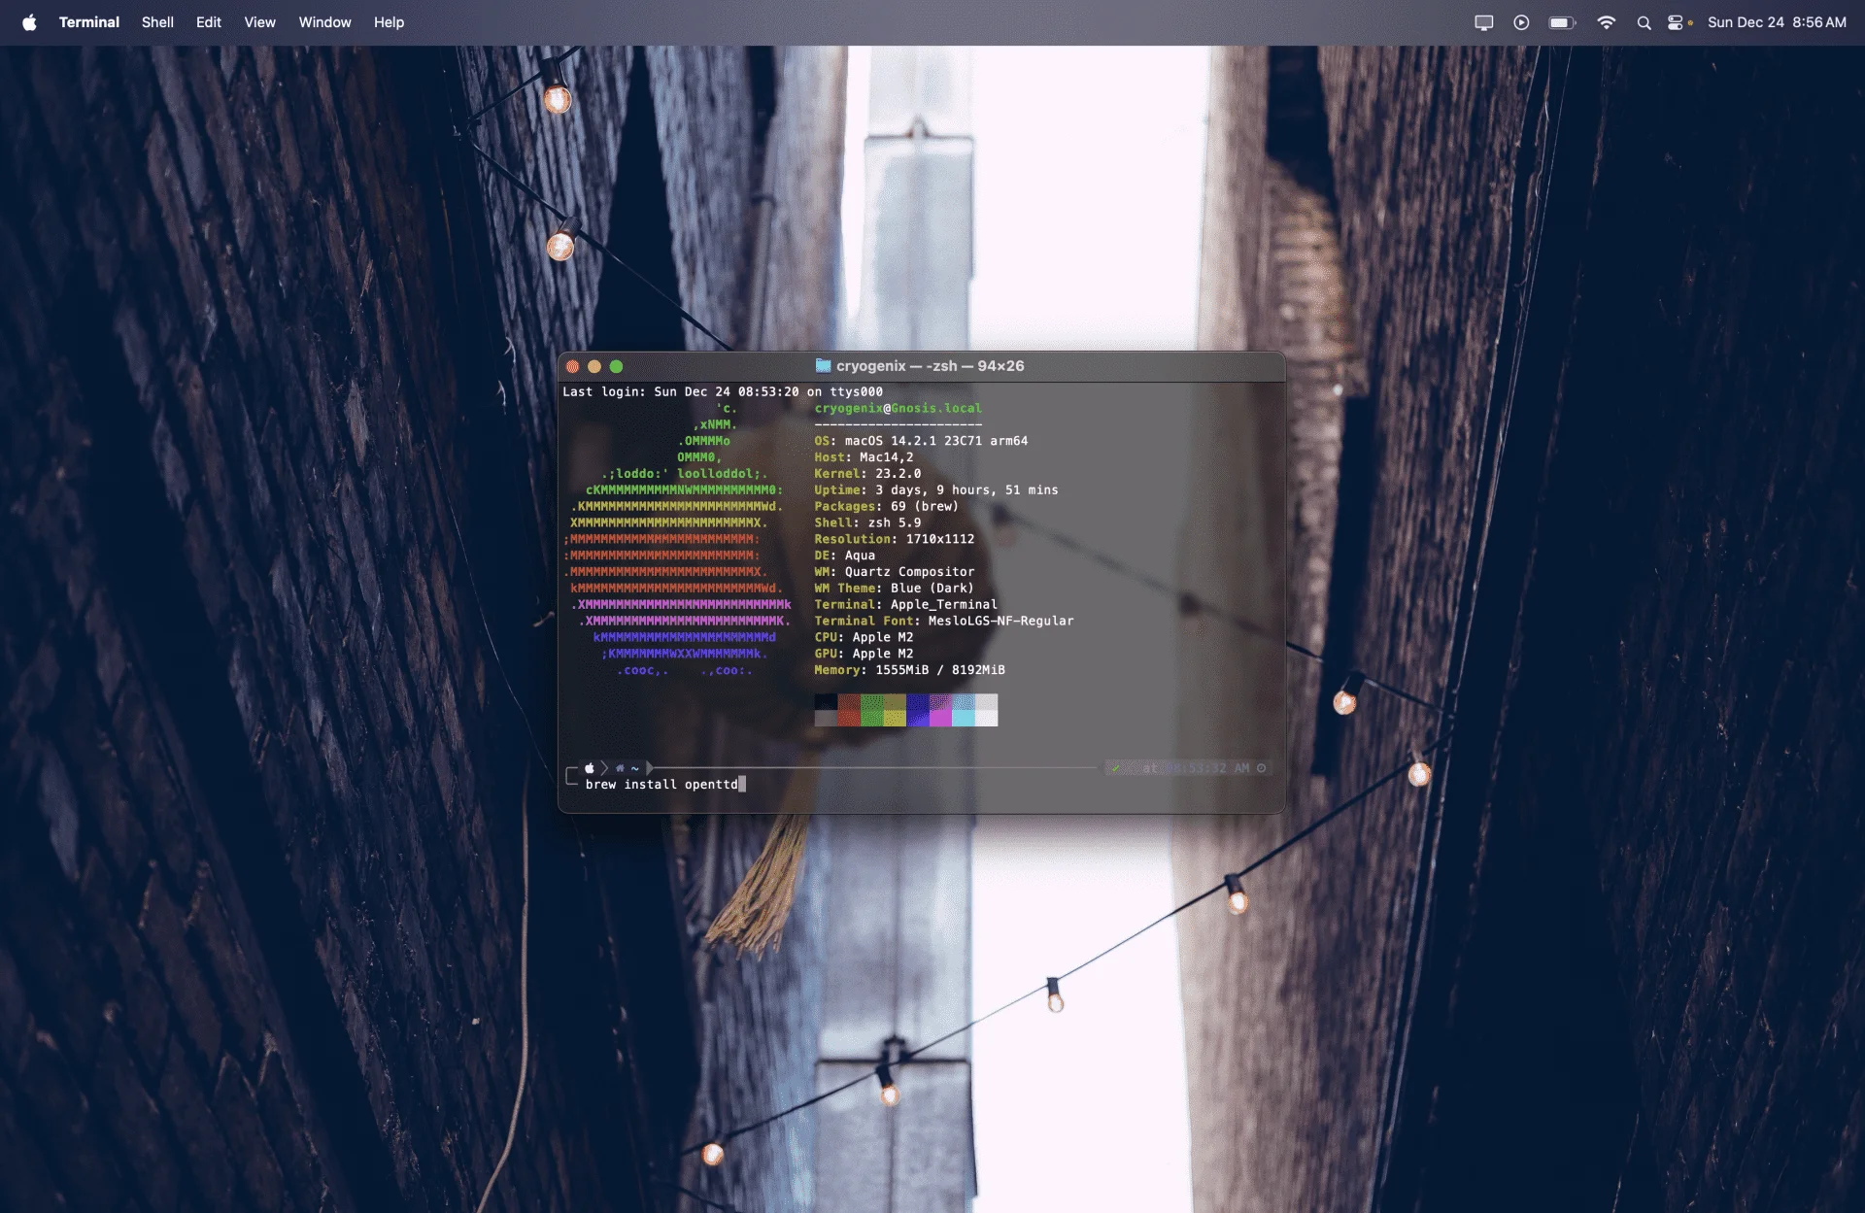This screenshot has width=1865, height=1213.
Task: Click the Terminal: Apple_Terminal line
Action: tap(905, 605)
